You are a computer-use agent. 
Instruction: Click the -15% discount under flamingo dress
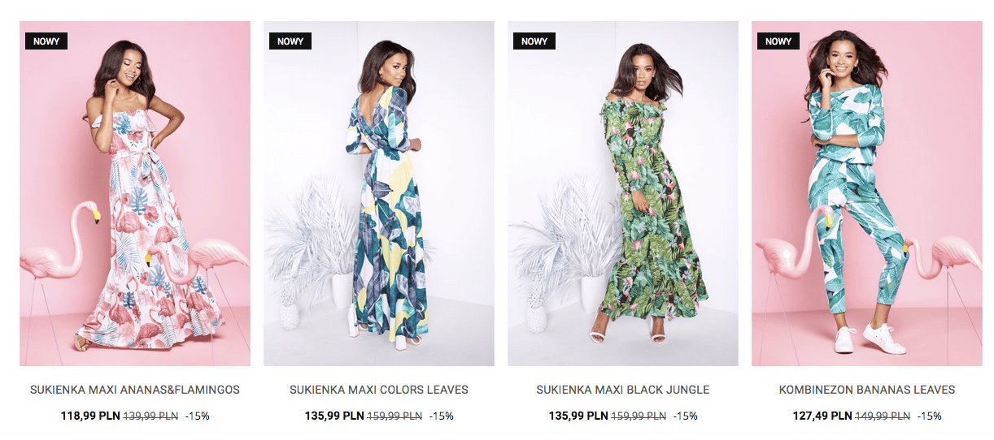[198, 416]
